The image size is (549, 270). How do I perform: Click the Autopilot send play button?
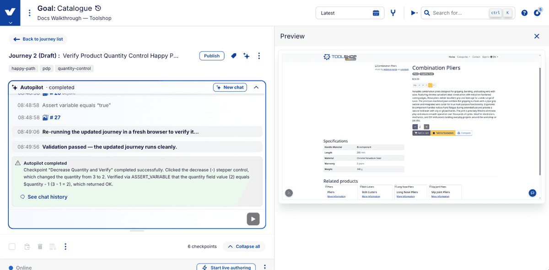click(x=253, y=219)
